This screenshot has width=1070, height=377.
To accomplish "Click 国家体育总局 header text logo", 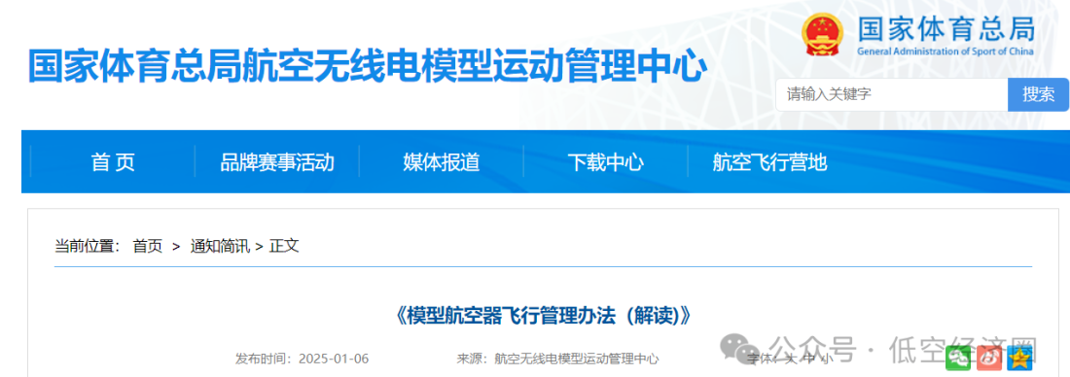I will point(945,28).
